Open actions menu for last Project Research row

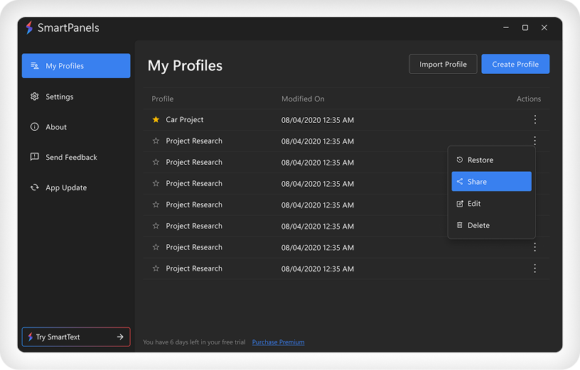[x=535, y=268]
